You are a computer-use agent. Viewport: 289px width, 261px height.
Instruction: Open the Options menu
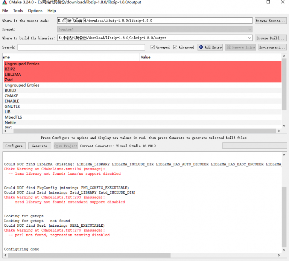tap(35, 11)
